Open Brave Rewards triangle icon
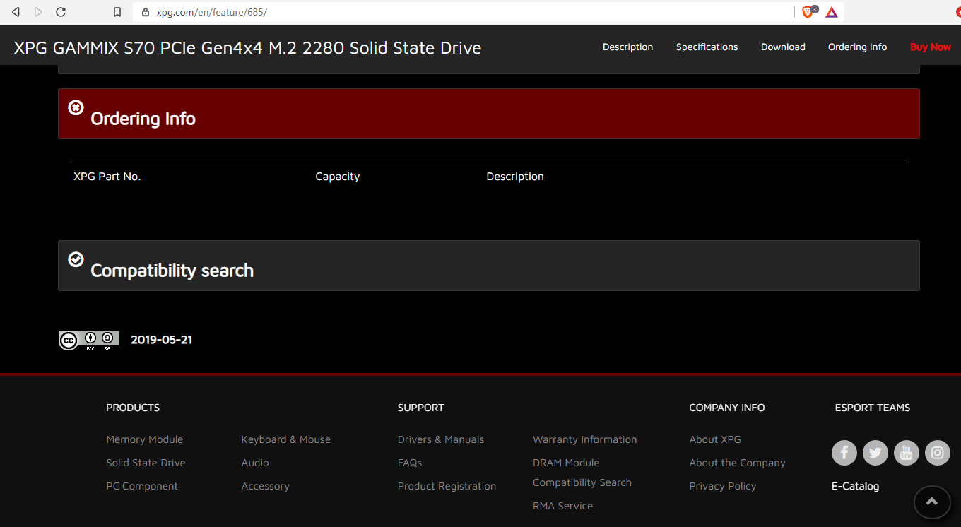 point(832,12)
